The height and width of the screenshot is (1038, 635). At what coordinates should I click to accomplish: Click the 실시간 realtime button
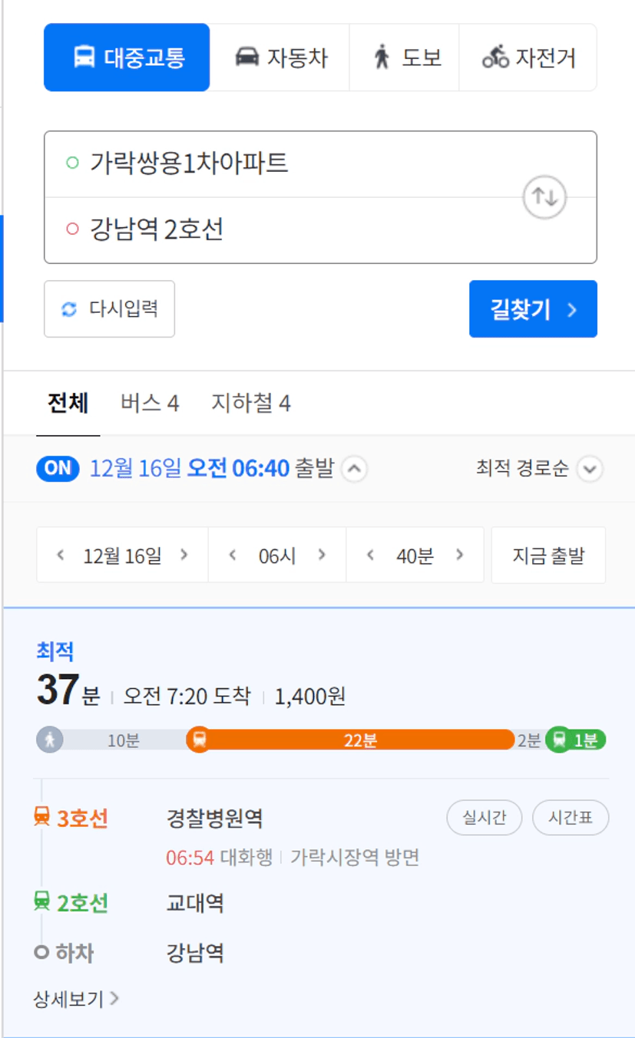[485, 818]
